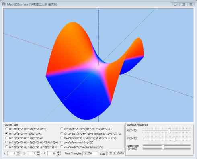Viewport: 197px width, 159px height.
Task: Decrease parameter a with the down arrow
Action: pos(18,154)
